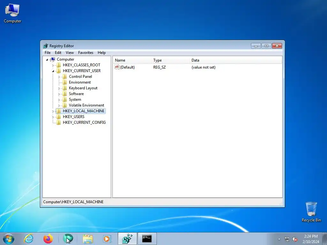Click the HKEY_LOCAL_MACHINE folder icon
Image resolution: width=327 pixels, height=245 pixels.
coord(59,111)
